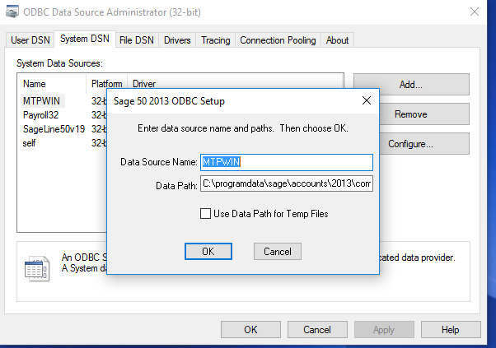
Task: Switch to the User DSN tab
Action: click(x=30, y=40)
